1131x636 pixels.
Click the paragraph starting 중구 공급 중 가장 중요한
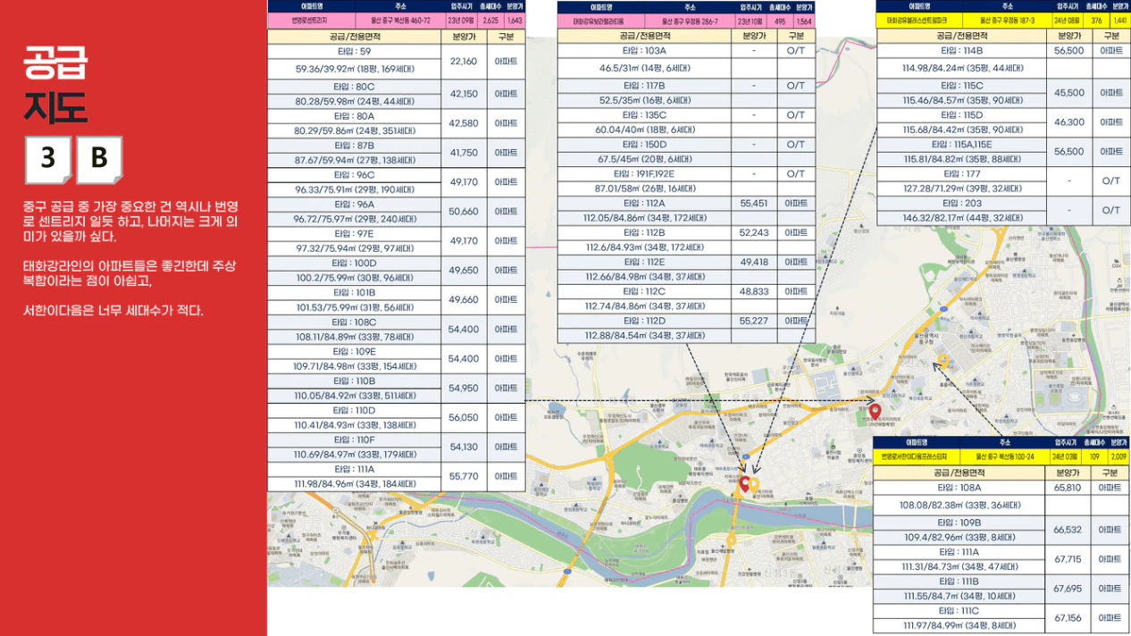click(130, 222)
